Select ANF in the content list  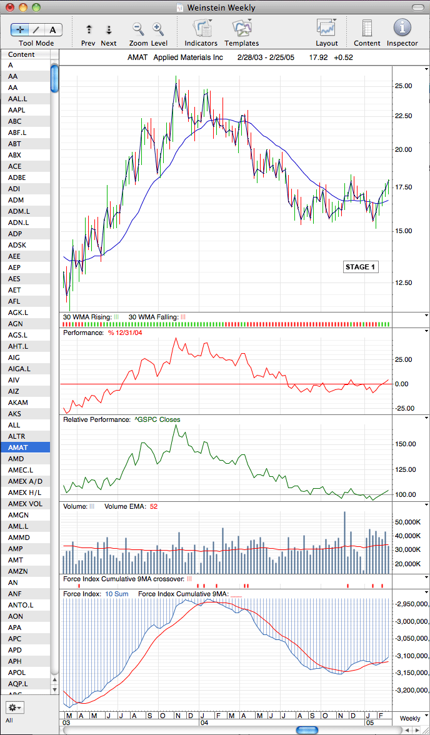26,594
